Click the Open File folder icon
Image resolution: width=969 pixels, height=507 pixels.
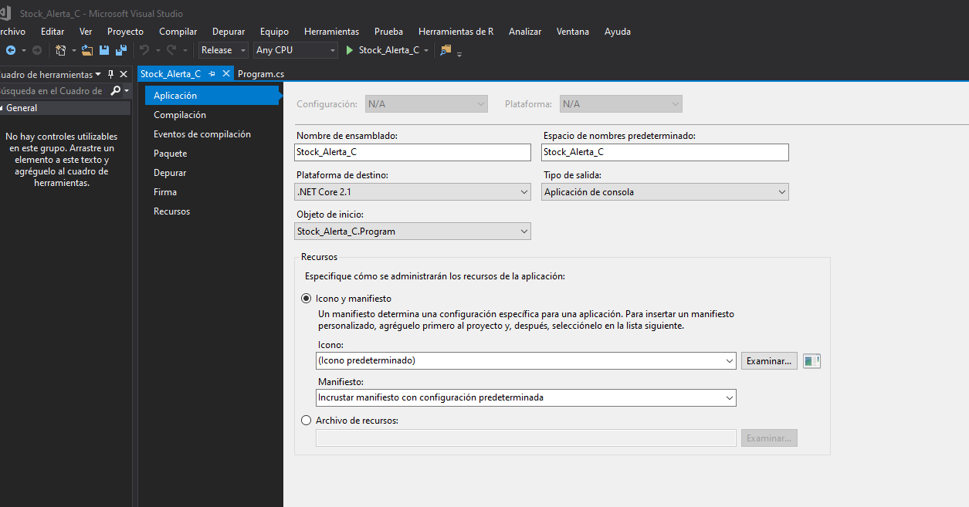click(86, 50)
